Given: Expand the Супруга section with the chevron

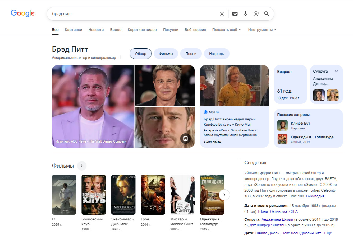Looking at the screenshot, I should click(336, 71).
